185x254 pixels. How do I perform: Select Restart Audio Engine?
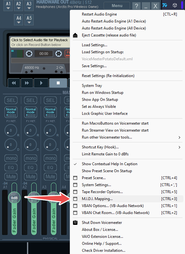[128, 14]
